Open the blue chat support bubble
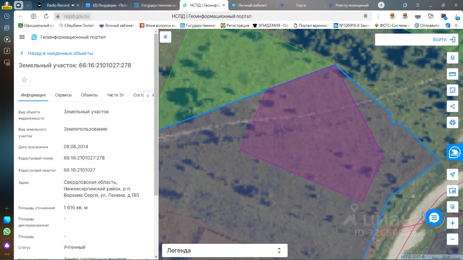Screen dimensions: 463x260 point(434,218)
